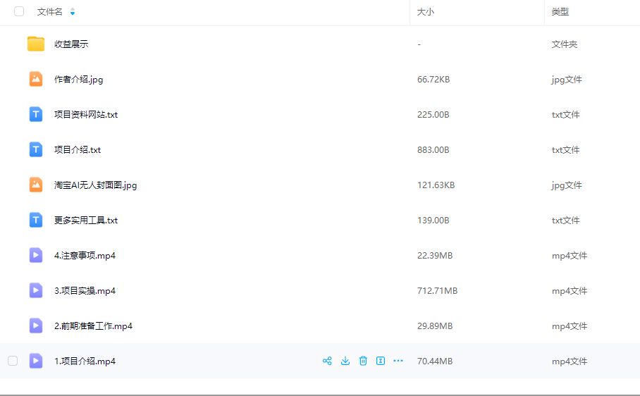This screenshot has width=640, height=396.
Task: Toggle the sort arrow beside 文件名
Action: point(73,12)
